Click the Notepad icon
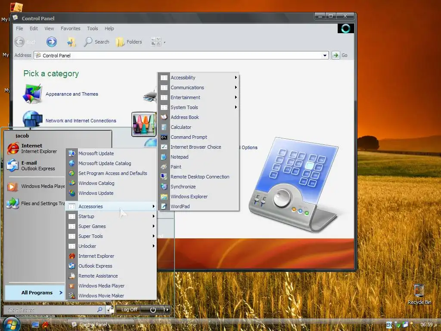The height and width of the screenshot is (331, 441). tap(164, 157)
